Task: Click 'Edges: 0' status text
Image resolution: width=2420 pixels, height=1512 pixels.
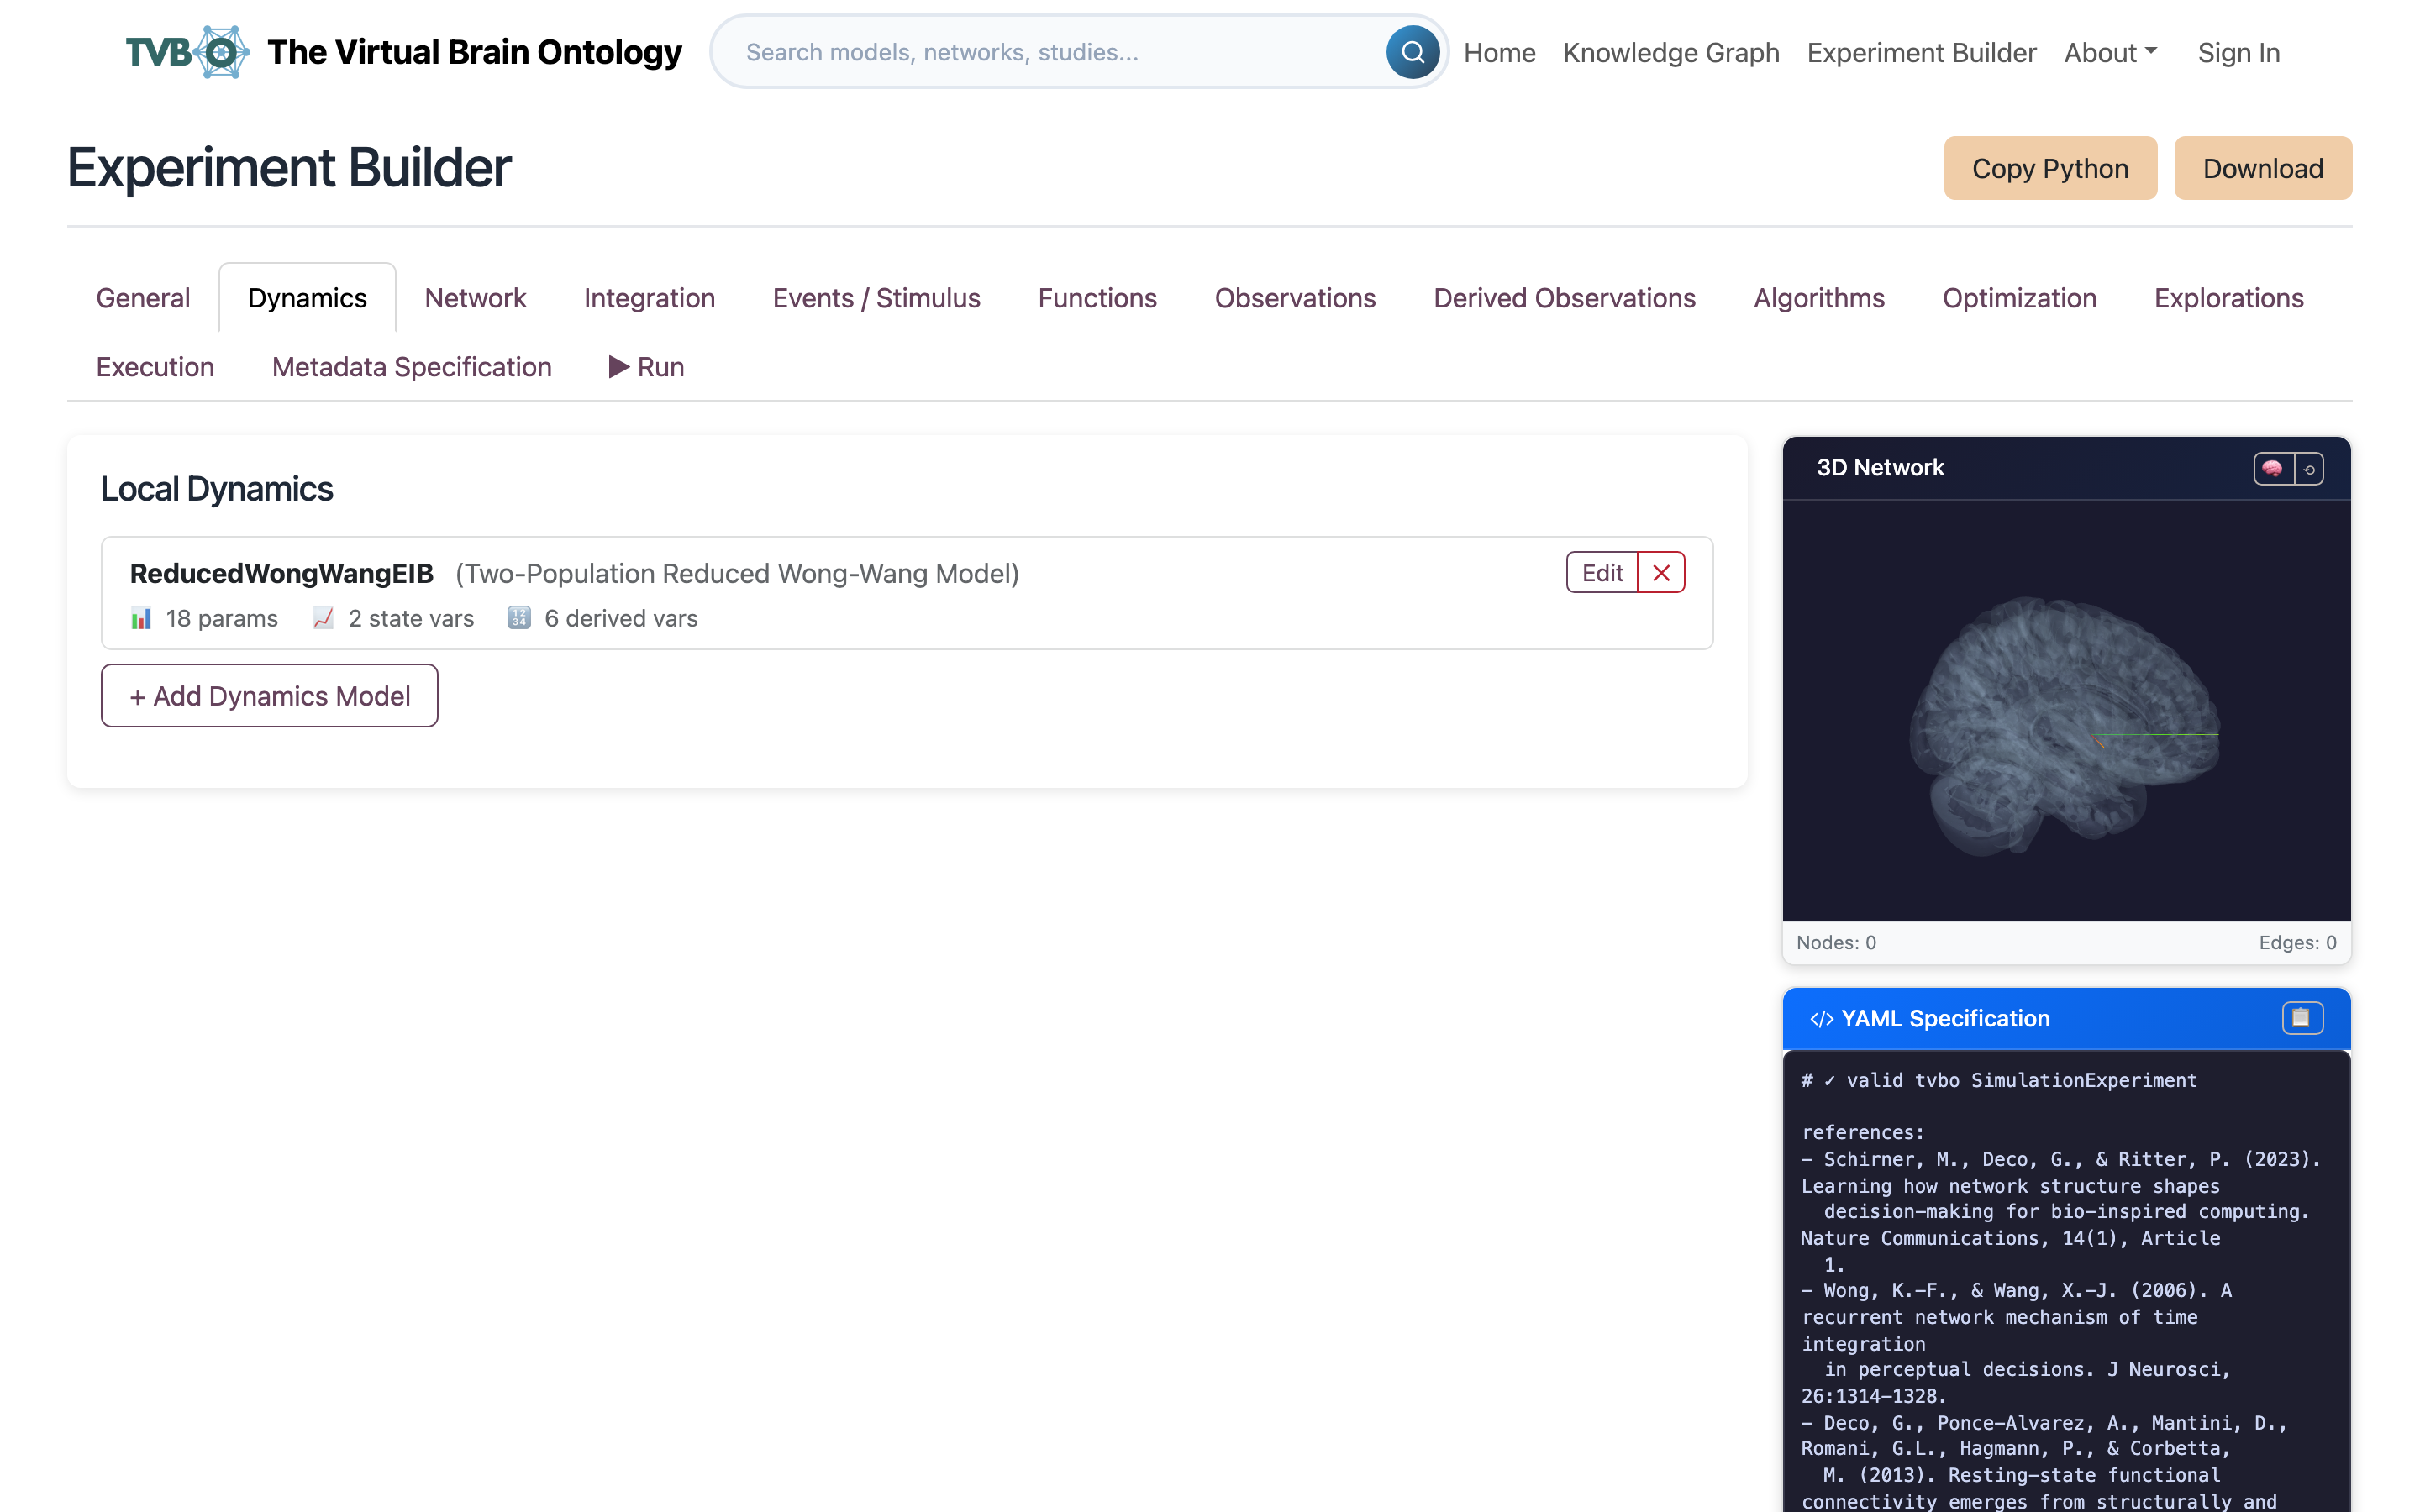Action: [2297, 943]
